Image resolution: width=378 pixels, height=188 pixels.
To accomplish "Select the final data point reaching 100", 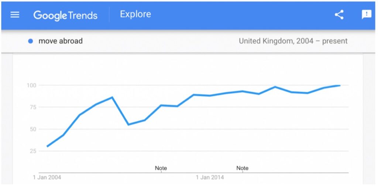I will point(340,86).
